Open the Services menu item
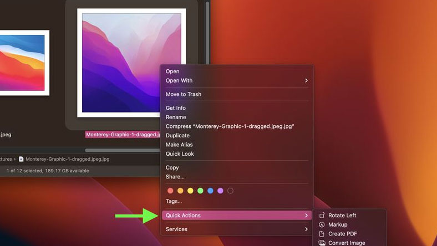The image size is (437, 246). (237, 229)
